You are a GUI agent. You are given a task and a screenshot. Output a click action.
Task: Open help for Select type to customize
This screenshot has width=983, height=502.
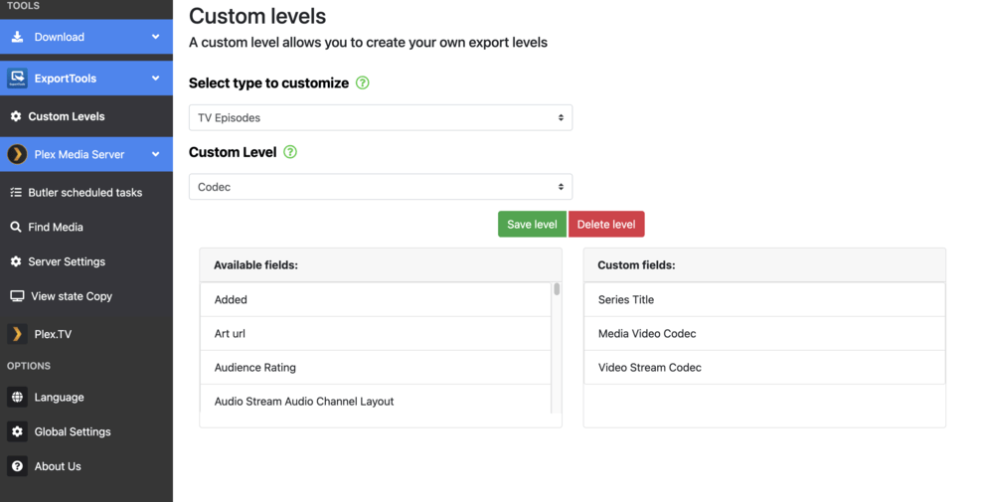click(x=363, y=84)
